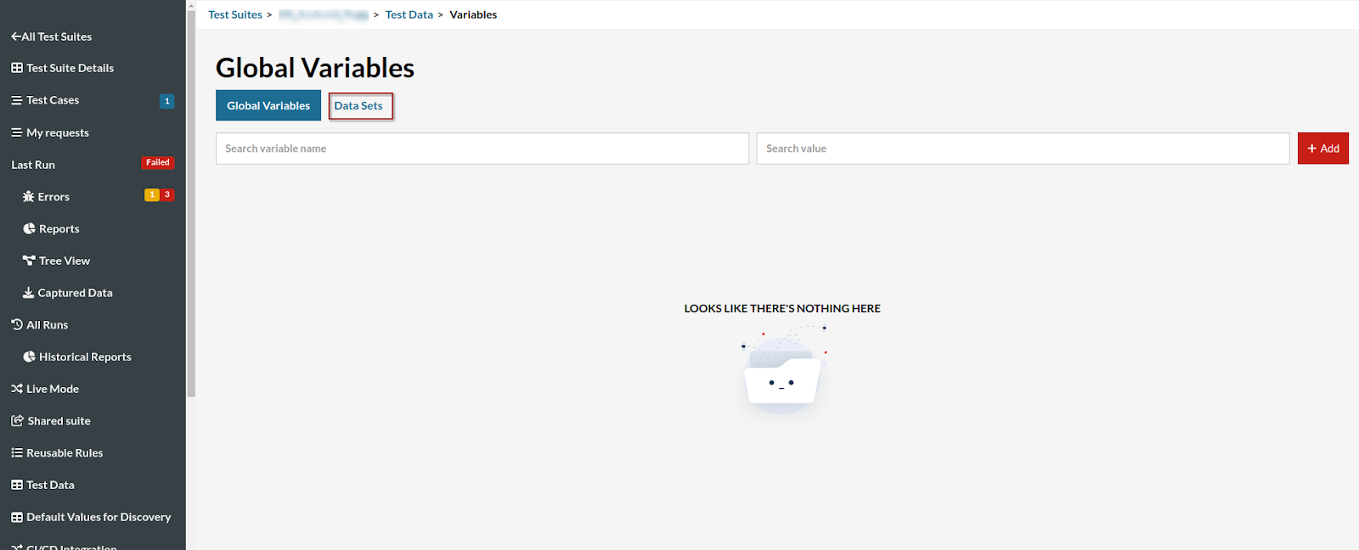This screenshot has height=550, width=1359.
Task: Open Default Values for Discovery
Action: click(99, 517)
